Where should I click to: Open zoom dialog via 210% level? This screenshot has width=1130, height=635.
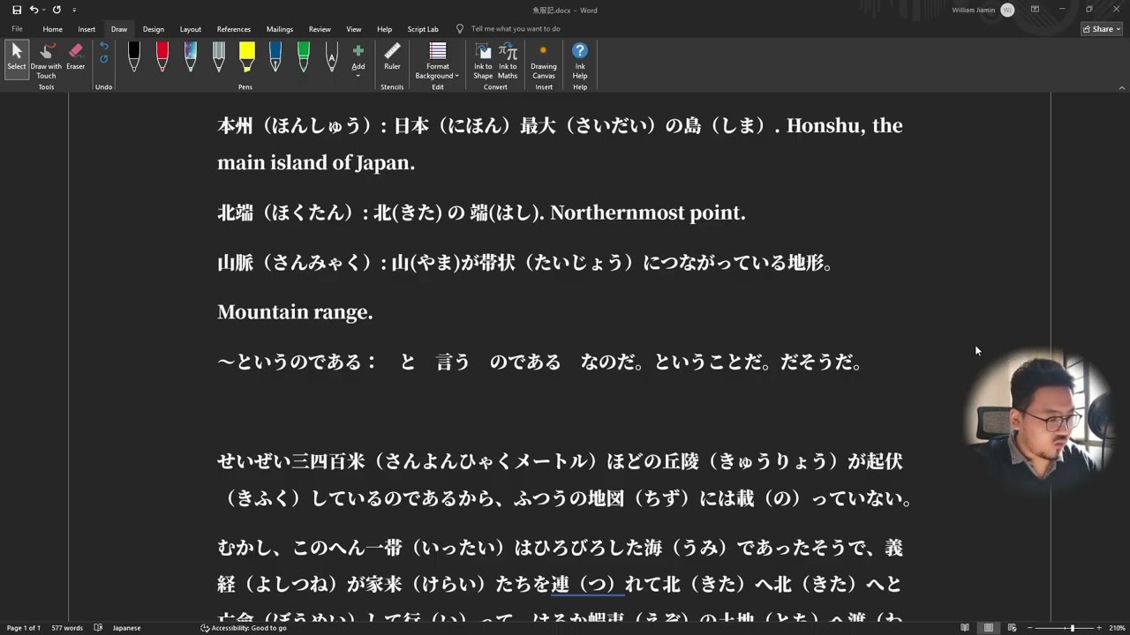1118,628
